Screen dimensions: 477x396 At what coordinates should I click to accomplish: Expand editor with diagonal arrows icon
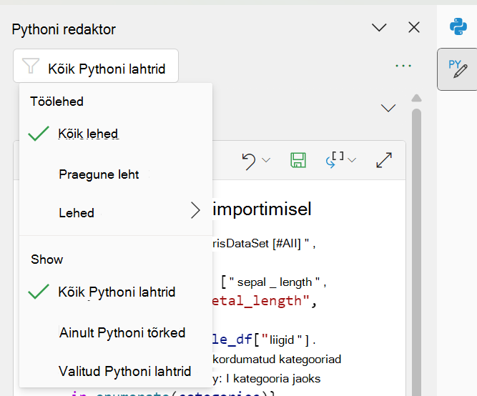pyautogui.click(x=384, y=160)
